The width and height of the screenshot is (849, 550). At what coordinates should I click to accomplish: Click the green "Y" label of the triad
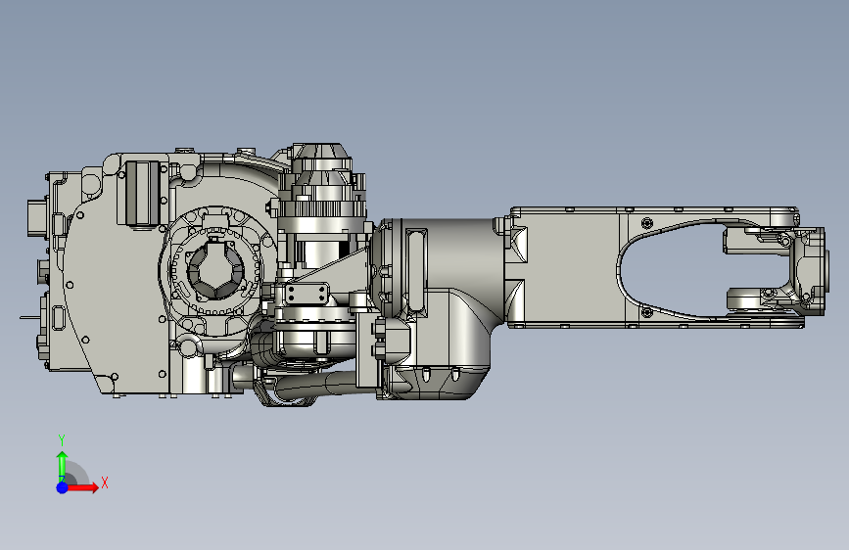62,440
